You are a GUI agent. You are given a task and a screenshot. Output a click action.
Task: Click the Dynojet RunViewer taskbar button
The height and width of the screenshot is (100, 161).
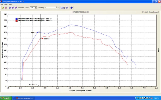coord(24,98)
